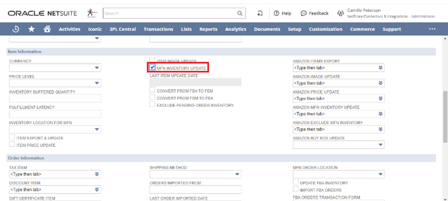The image size is (448, 201).
Task: Uncheck MFN Inventory Update checkbox
Action: point(153,68)
